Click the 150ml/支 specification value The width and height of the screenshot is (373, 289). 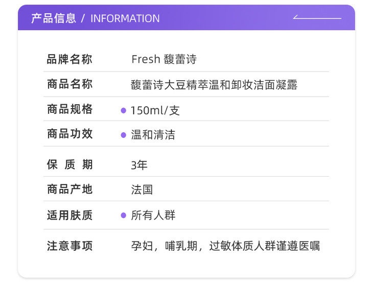pyautogui.click(x=155, y=110)
